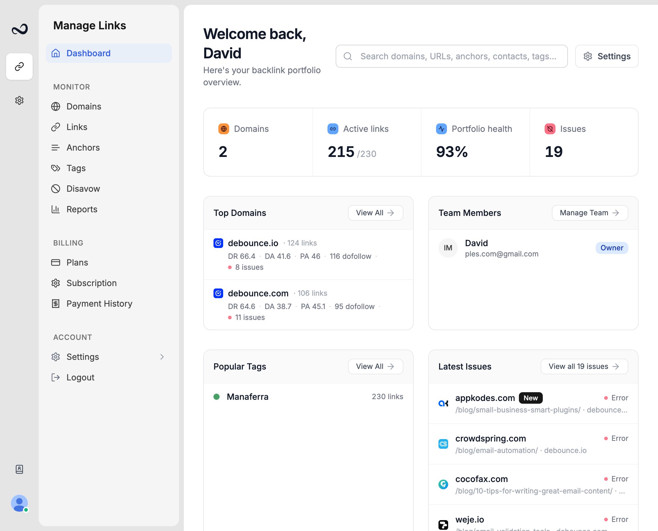658x531 pixels.
Task: Go to Dashboard in sidebar
Action: tap(109, 53)
